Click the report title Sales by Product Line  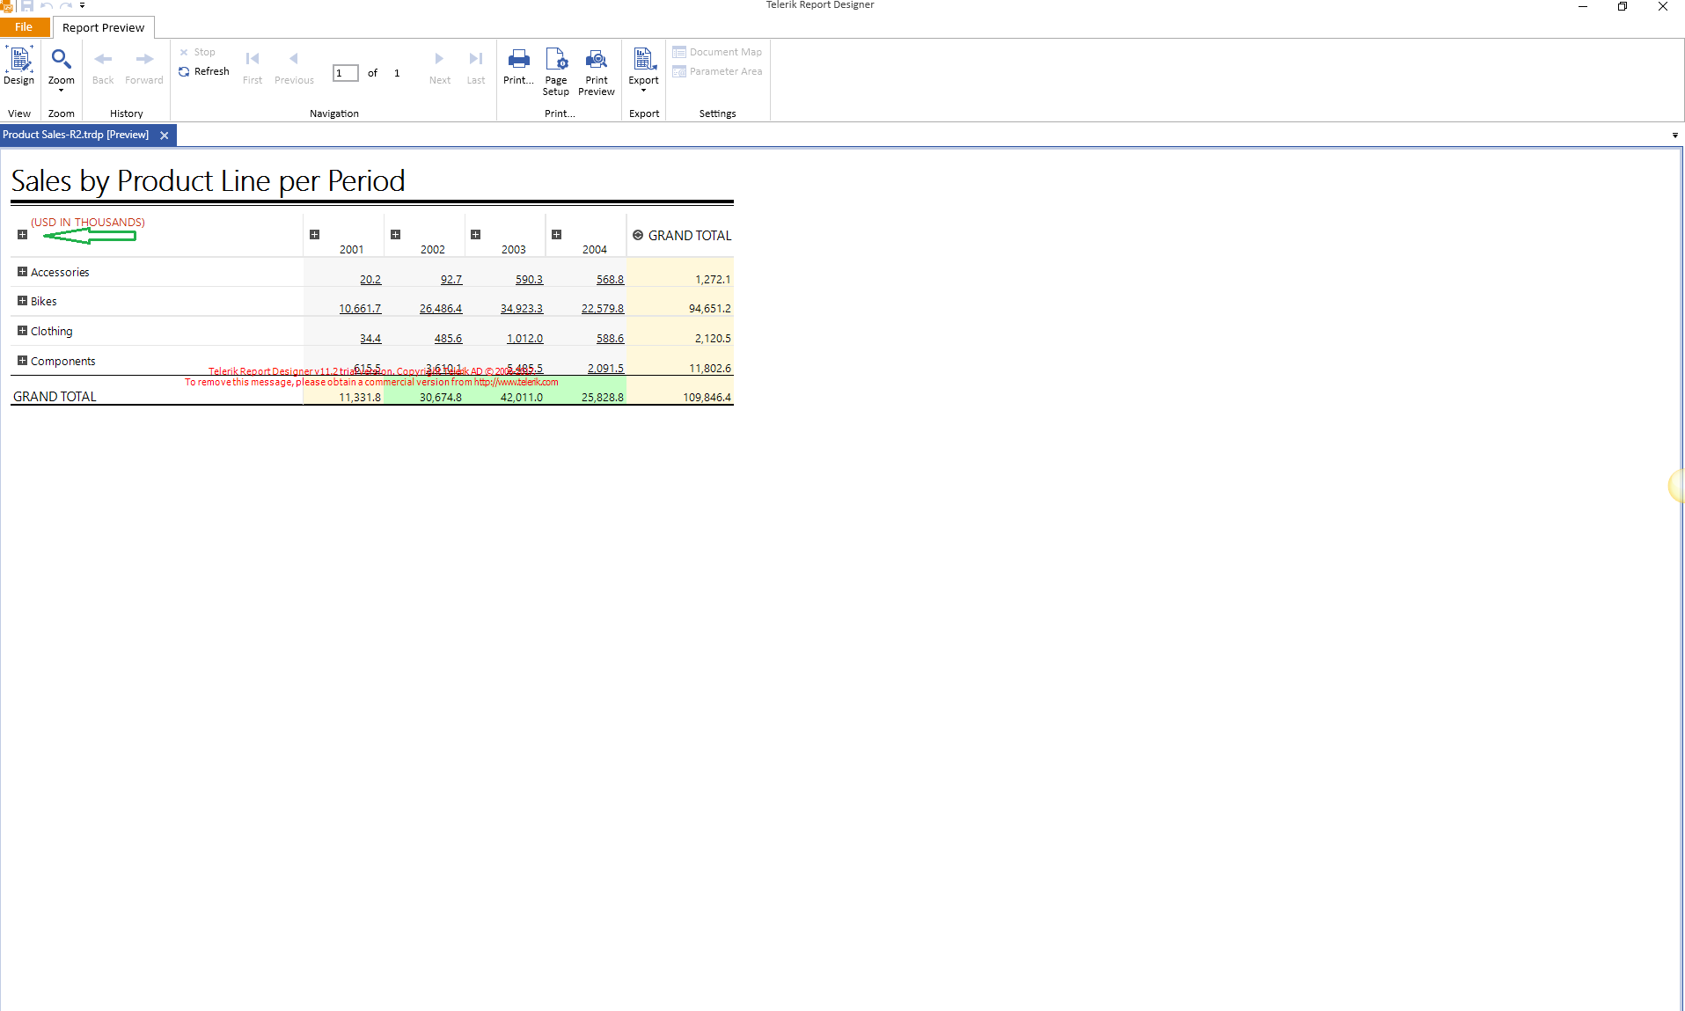point(208,180)
